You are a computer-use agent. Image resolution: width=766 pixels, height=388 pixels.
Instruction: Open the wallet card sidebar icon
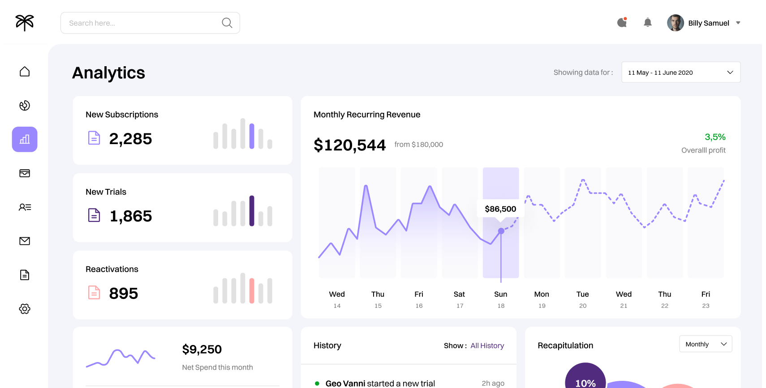click(x=25, y=173)
